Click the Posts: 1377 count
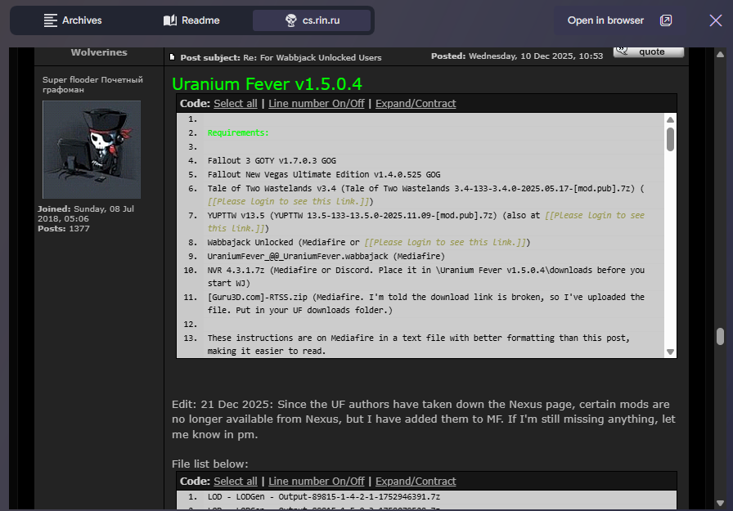Viewport: 733px width, 511px height. pyautogui.click(x=64, y=228)
